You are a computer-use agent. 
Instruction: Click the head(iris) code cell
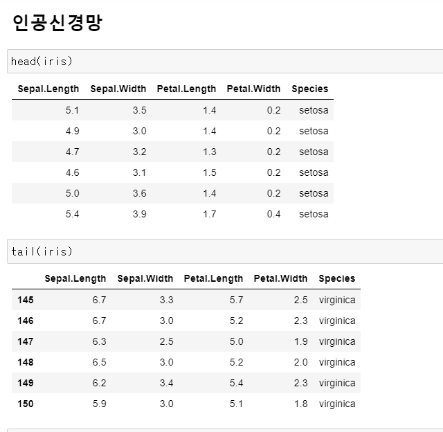point(225,62)
